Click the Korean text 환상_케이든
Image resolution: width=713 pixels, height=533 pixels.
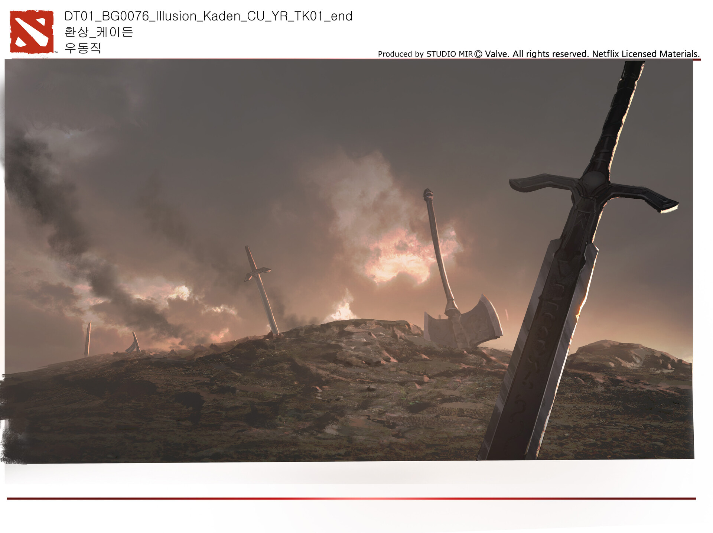[99, 32]
